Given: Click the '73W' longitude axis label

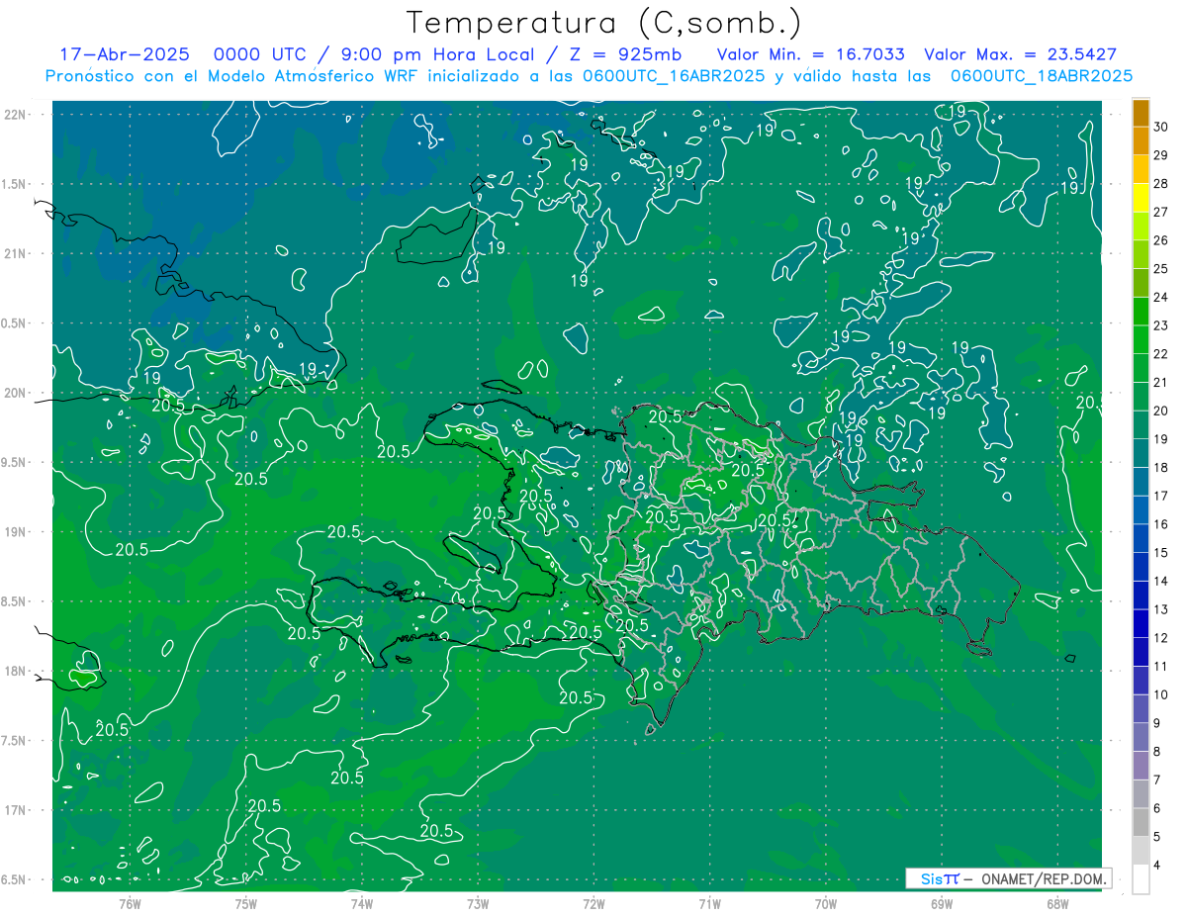Looking at the screenshot, I should [478, 903].
